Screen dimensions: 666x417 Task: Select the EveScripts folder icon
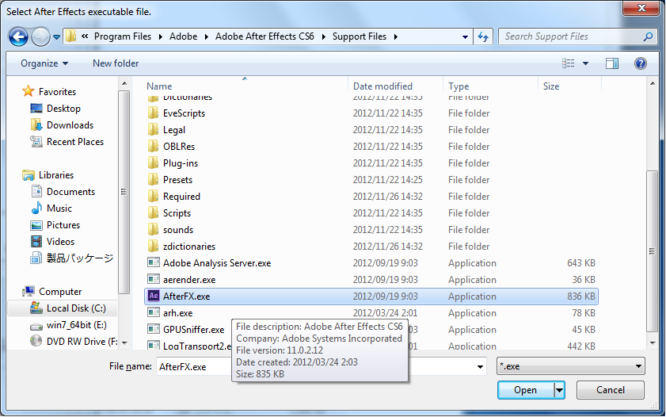[153, 113]
